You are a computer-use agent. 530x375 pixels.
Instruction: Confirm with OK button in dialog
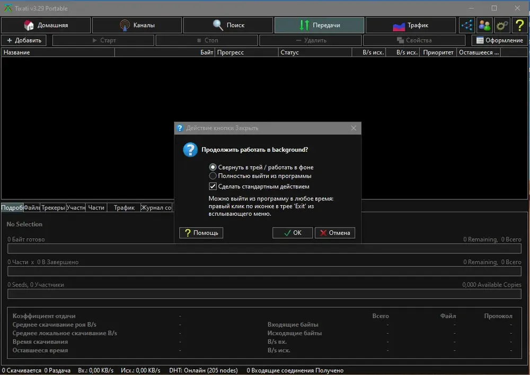[x=293, y=233]
